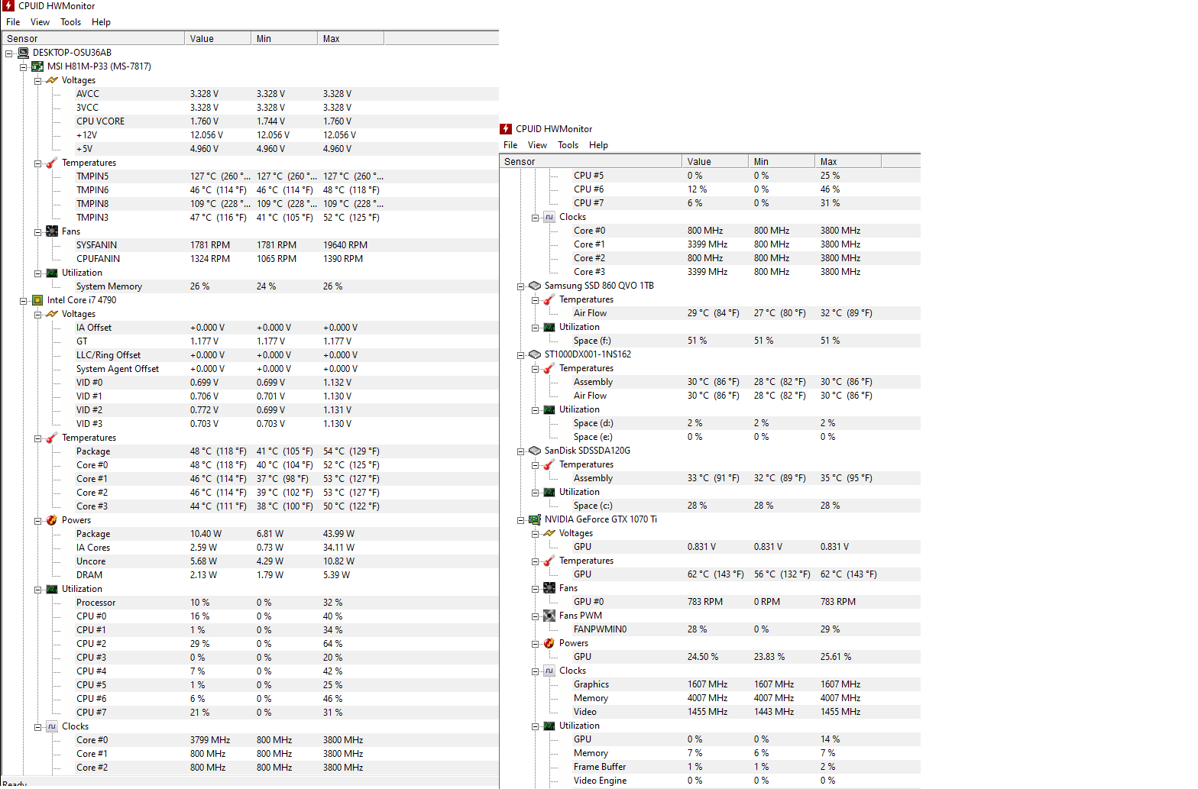This screenshot has height=789, width=1198.
Task: Click the motherboard Voltages lightning icon
Action: pyautogui.click(x=52, y=80)
